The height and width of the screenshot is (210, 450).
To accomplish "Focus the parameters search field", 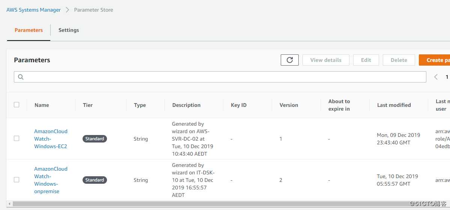I will [x=220, y=77].
